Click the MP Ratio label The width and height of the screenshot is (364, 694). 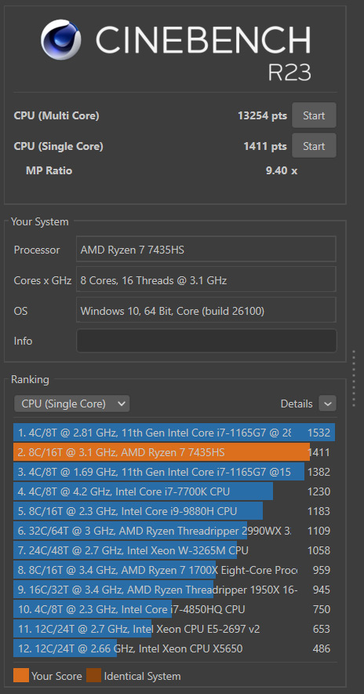[49, 170]
